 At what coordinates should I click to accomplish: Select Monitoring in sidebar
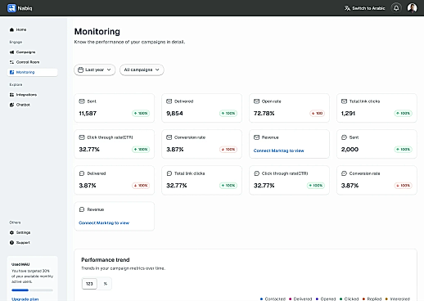(x=32, y=72)
